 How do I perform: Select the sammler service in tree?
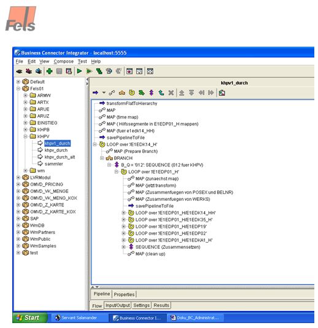(x=54, y=164)
